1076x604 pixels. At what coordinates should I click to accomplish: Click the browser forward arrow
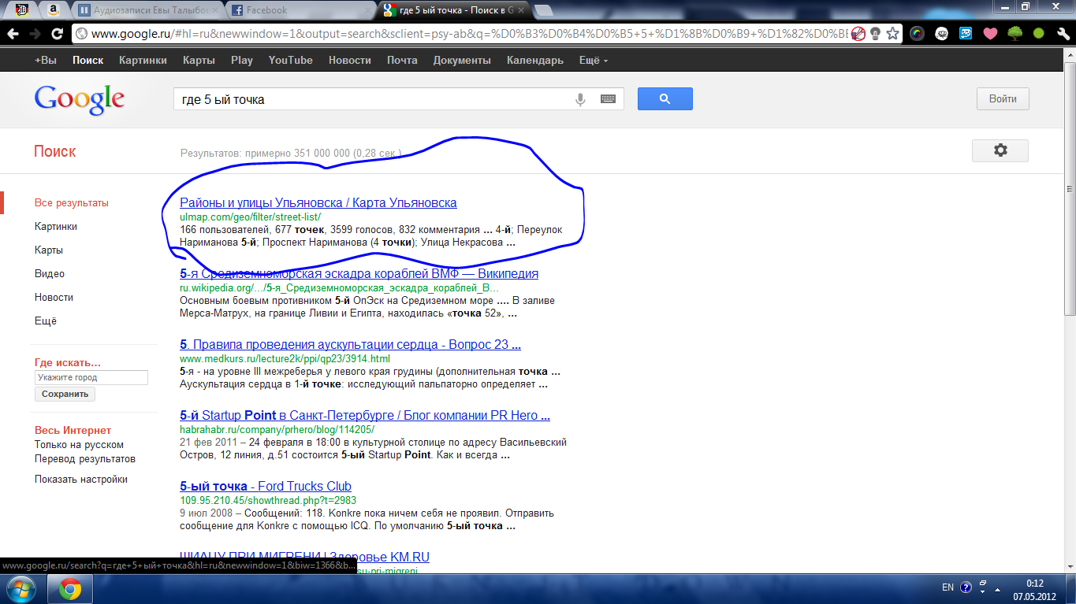(x=35, y=34)
